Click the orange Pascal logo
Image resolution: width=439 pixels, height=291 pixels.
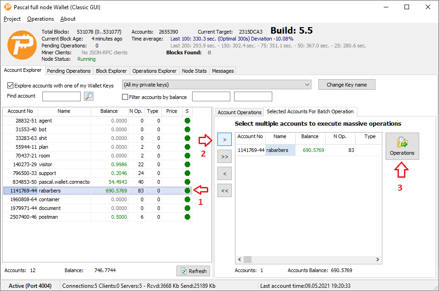[22, 45]
